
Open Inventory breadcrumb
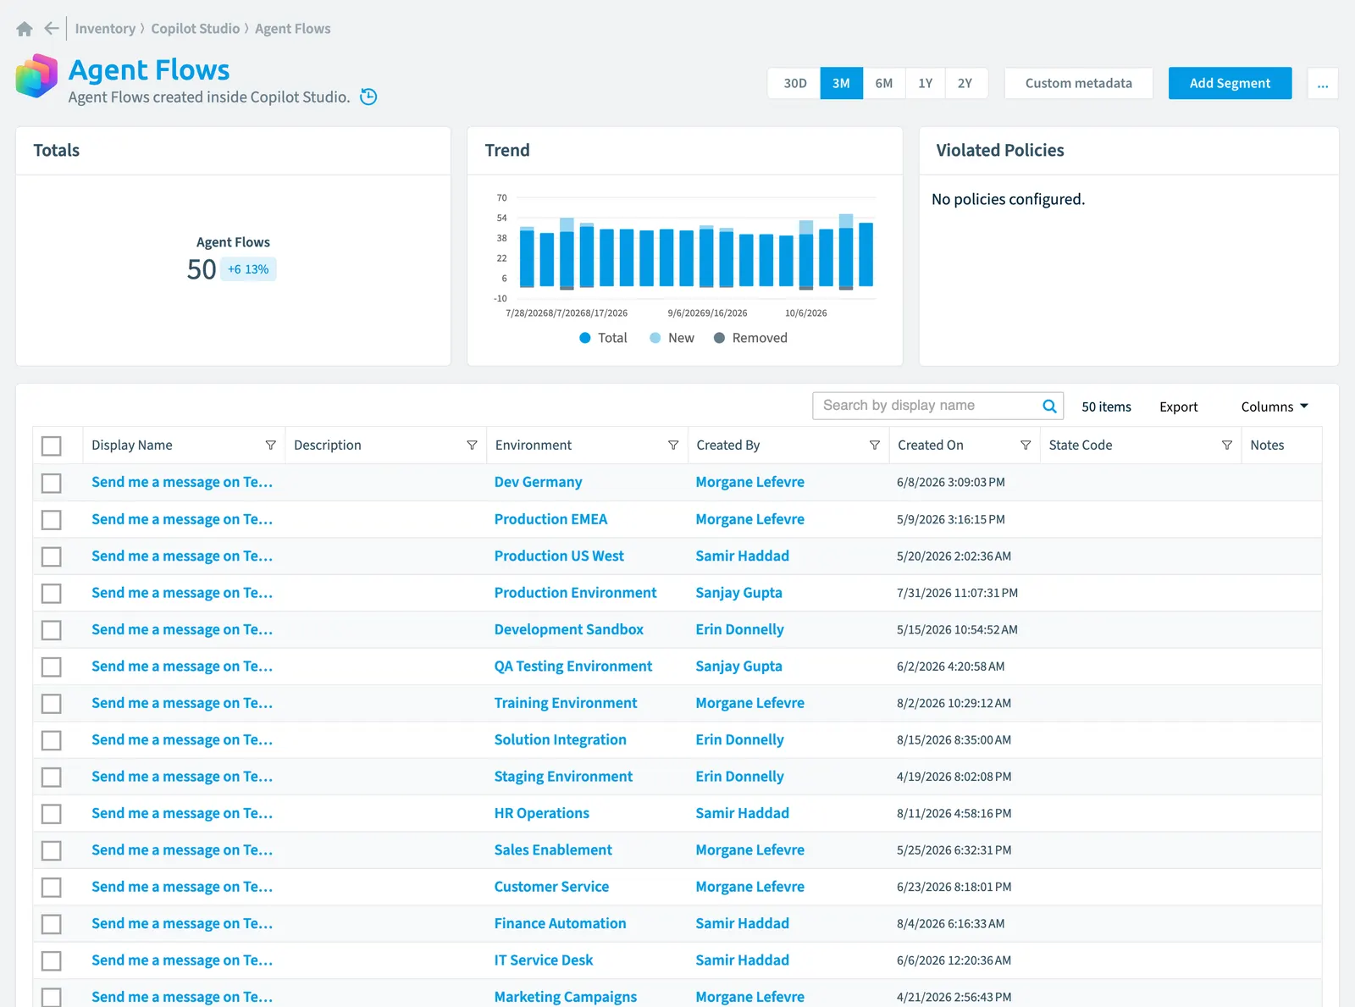(105, 29)
